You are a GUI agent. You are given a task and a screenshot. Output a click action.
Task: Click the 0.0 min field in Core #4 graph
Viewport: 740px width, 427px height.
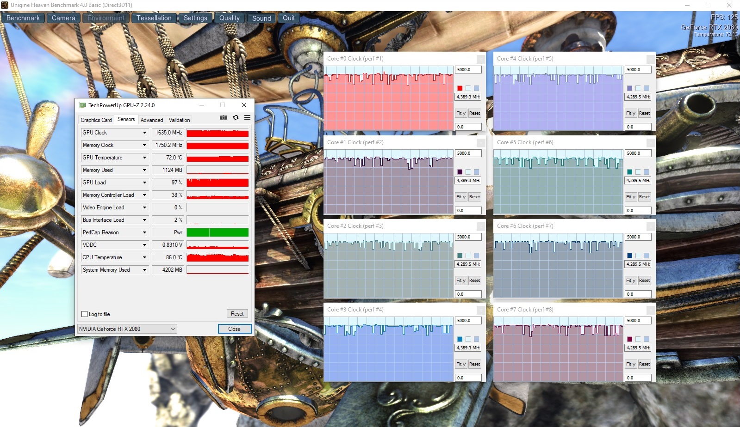pyautogui.click(x=638, y=127)
